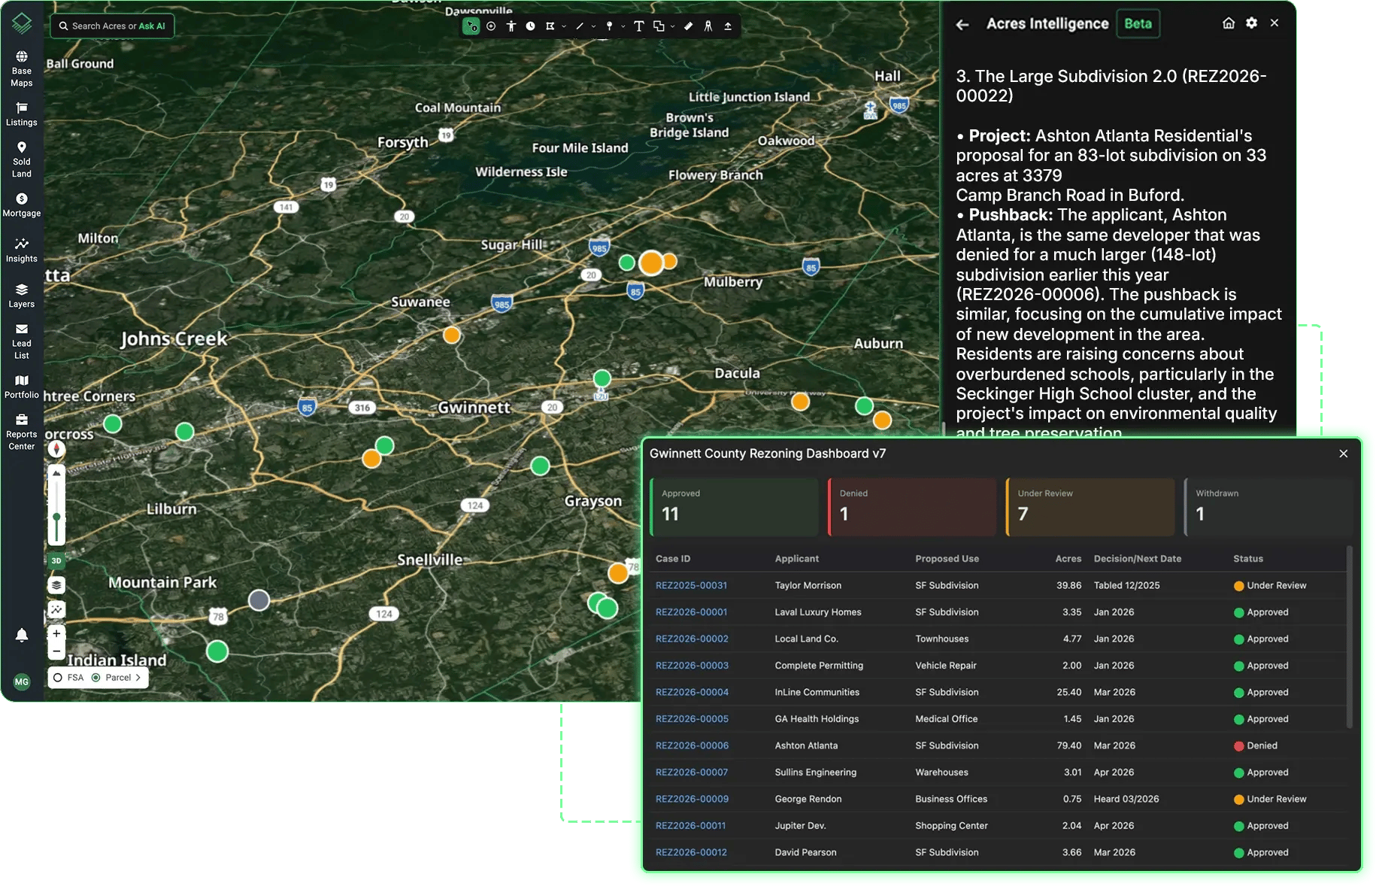The image size is (1376, 886).
Task: Click the upload icon in map toolbar
Action: 728,26
